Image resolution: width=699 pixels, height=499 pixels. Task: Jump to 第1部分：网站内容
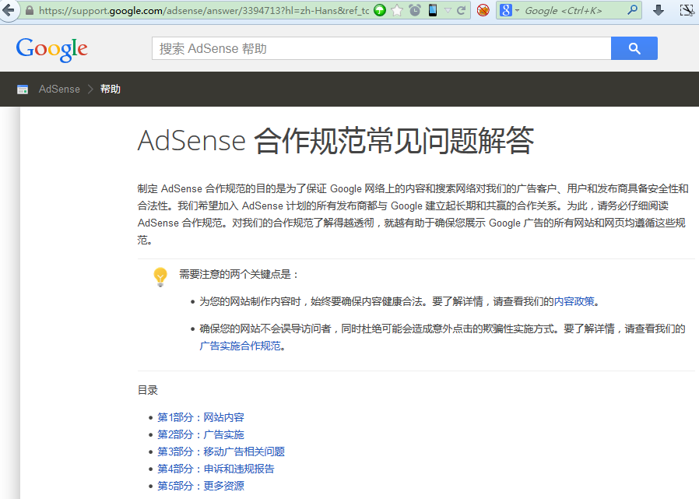pos(201,417)
